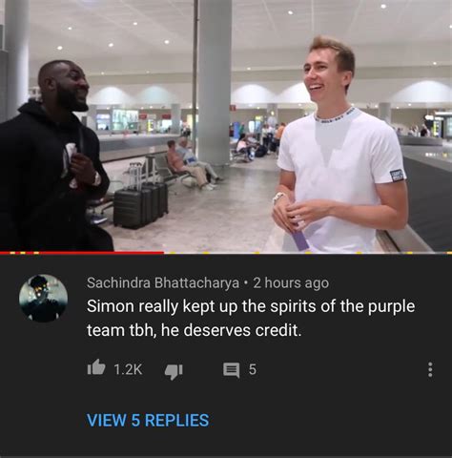Open the commenter's round profile avatar

43,299
